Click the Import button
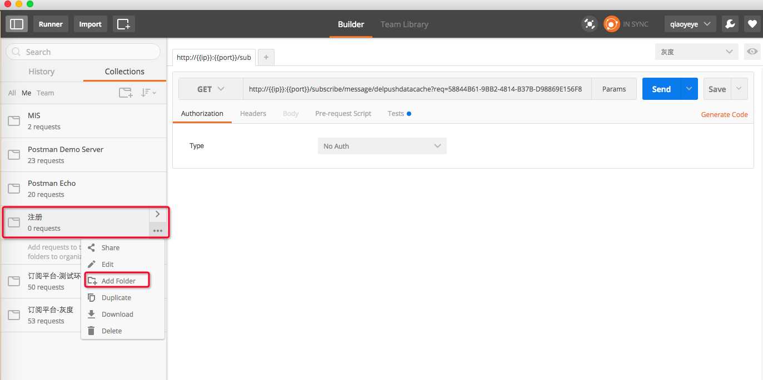 pos(90,24)
